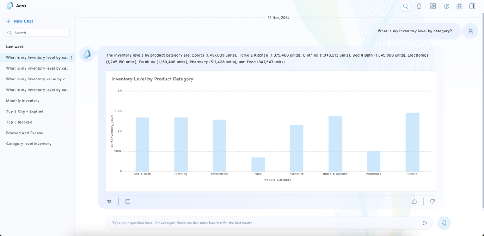Open the search magnifier in the top bar
The image size is (484, 236).
point(405,6)
